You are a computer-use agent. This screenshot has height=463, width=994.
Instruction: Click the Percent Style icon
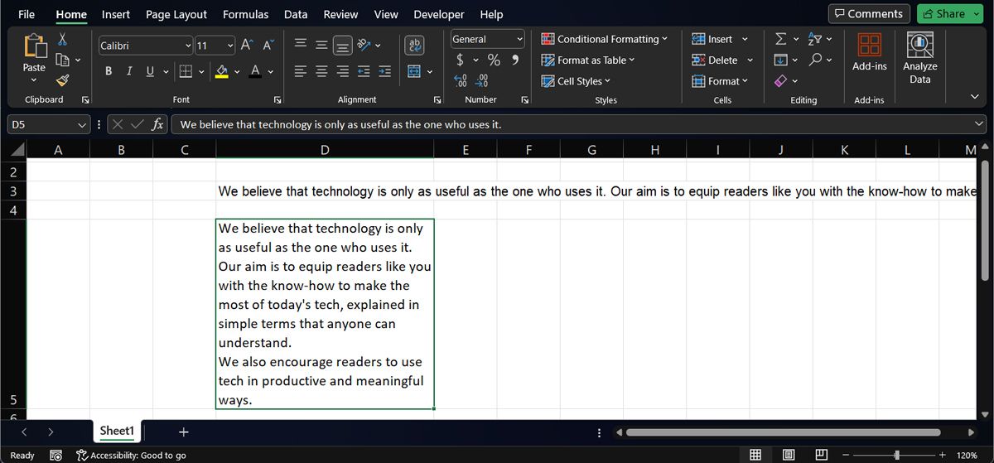point(494,60)
